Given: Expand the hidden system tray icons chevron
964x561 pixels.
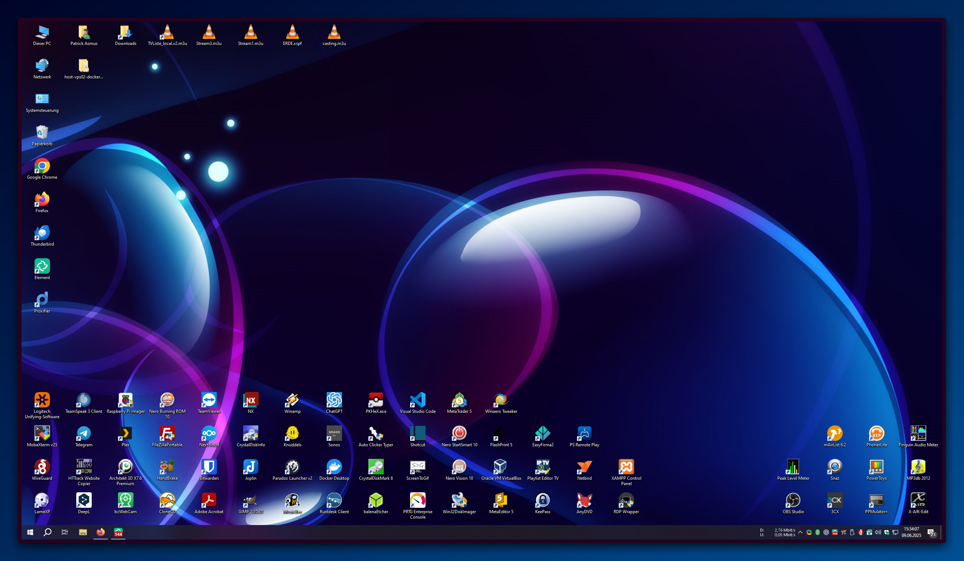Looking at the screenshot, I should tap(800, 532).
